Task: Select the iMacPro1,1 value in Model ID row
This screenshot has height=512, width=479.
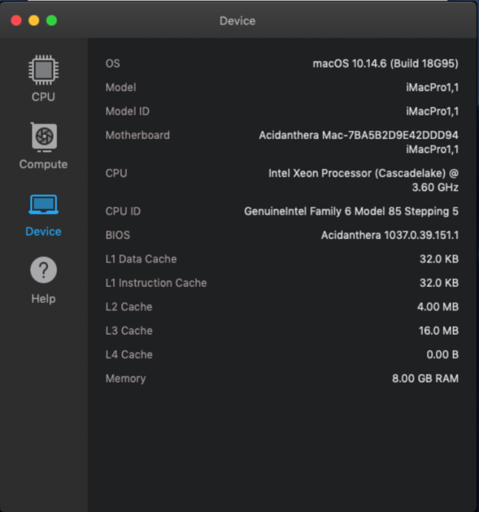Action: tap(433, 111)
